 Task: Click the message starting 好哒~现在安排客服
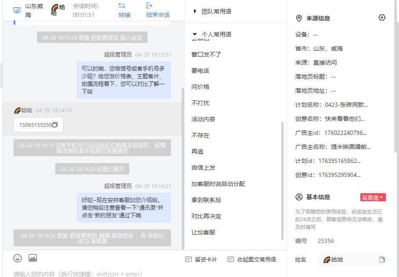(124, 208)
